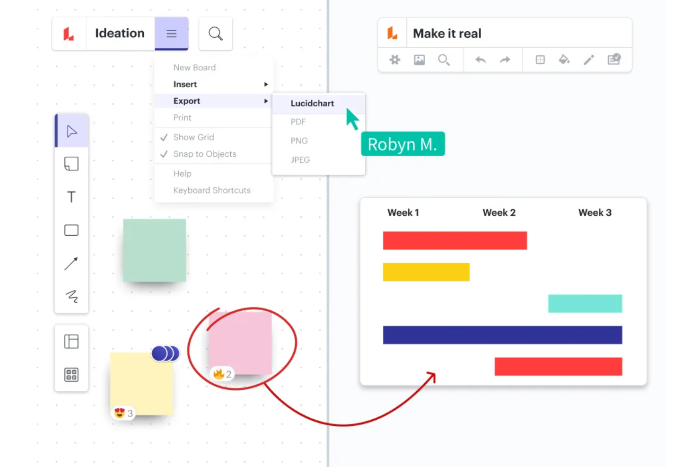
Task: Click the checklist note icon
Action: pyautogui.click(x=614, y=59)
